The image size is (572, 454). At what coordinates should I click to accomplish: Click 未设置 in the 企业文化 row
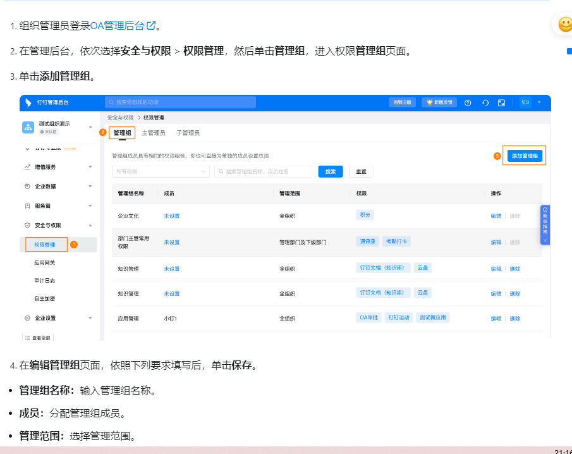[x=172, y=216]
